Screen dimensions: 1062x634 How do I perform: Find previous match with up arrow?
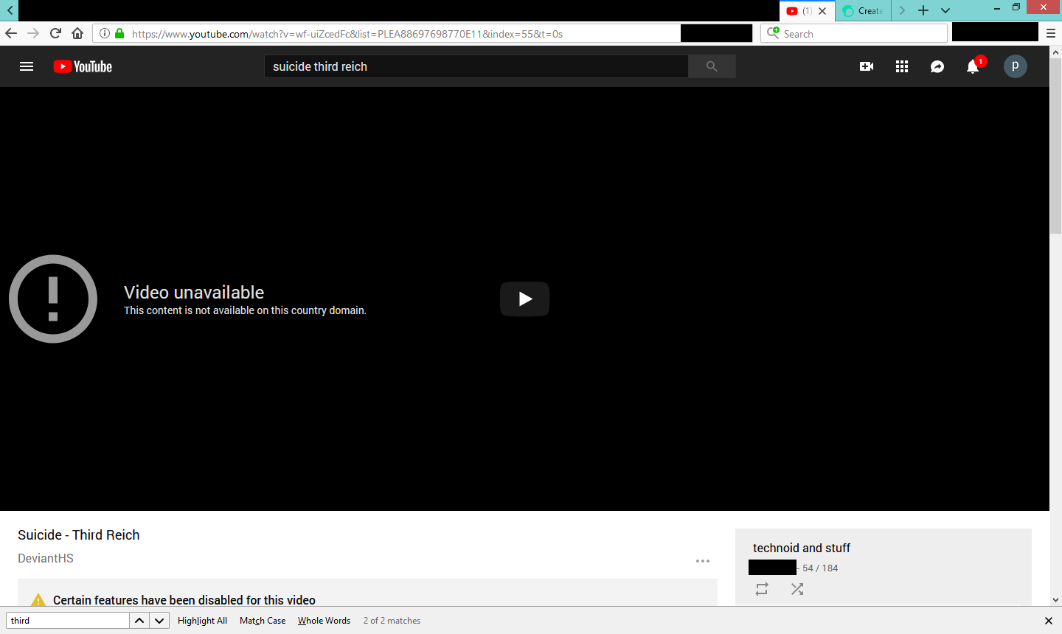coord(139,621)
